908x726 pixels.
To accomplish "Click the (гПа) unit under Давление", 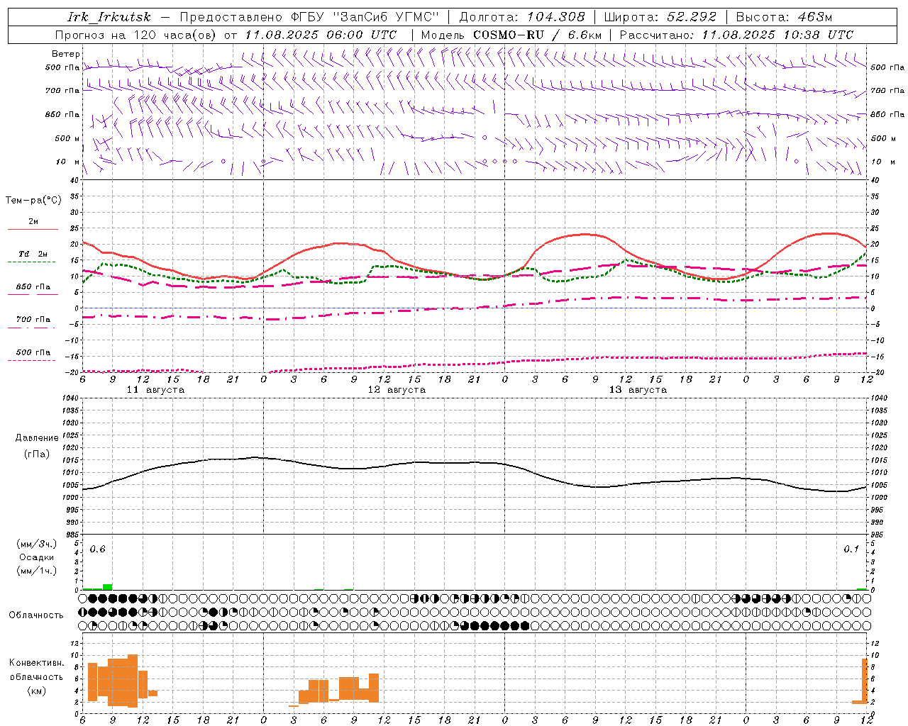I will click(x=37, y=454).
